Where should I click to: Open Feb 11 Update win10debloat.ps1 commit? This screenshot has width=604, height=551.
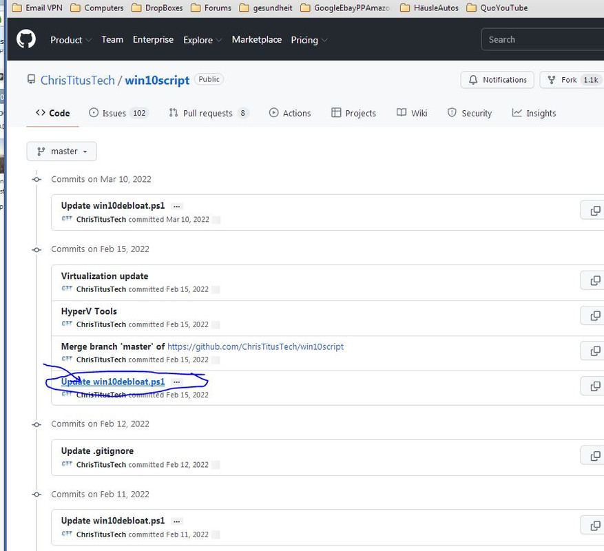coord(113,521)
